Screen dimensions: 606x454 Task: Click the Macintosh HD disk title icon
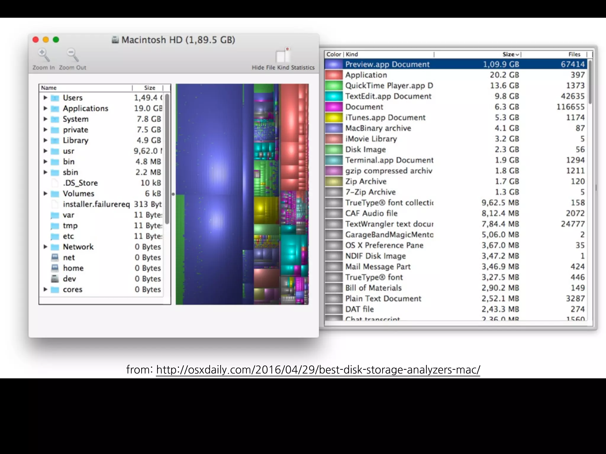[115, 40]
